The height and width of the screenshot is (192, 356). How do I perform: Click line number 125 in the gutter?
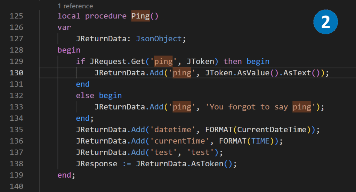(17, 16)
